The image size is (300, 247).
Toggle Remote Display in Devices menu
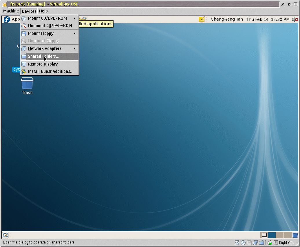pos(50,64)
